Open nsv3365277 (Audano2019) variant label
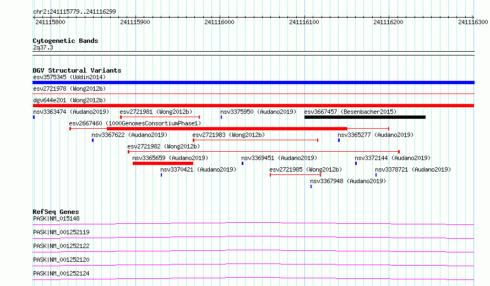This screenshot has height=286, width=490. coord(375,135)
